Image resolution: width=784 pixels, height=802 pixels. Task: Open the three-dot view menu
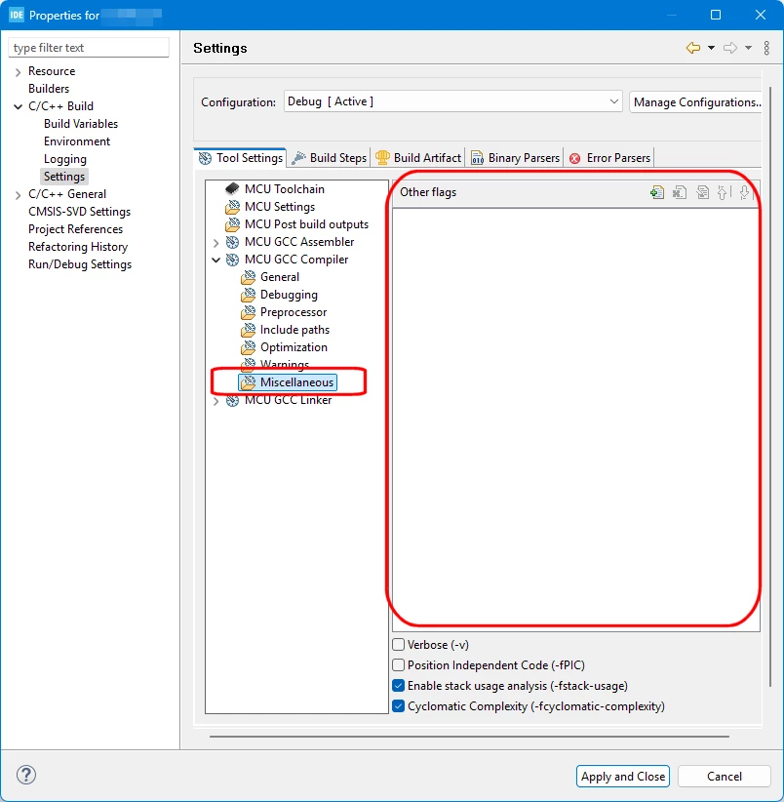tap(766, 48)
